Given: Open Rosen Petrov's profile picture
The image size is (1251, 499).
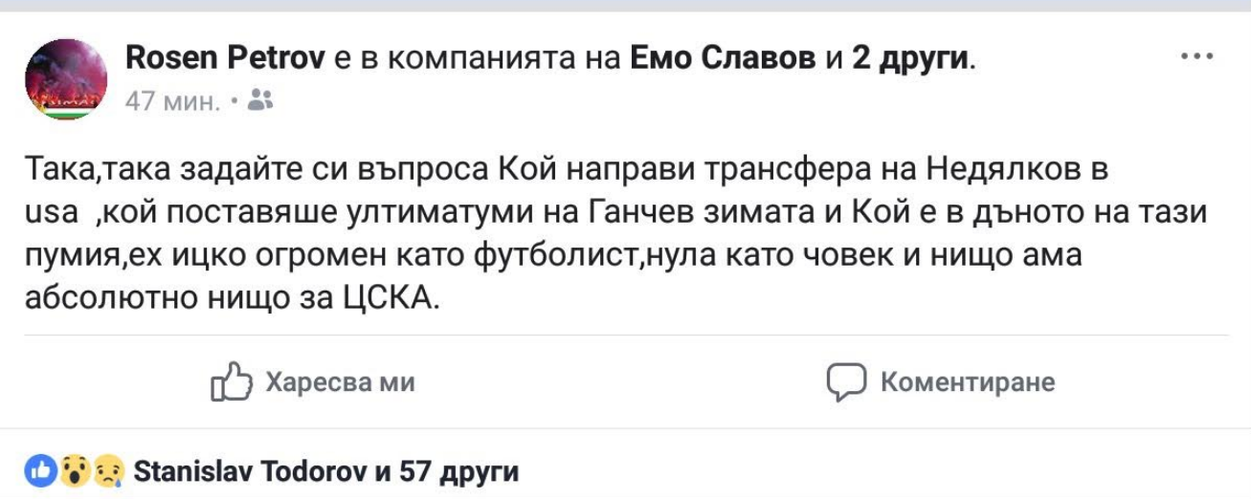Looking at the screenshot, I should coord(66,79).
